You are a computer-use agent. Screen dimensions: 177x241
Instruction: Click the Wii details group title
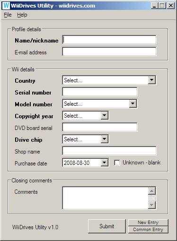(23, 69)
